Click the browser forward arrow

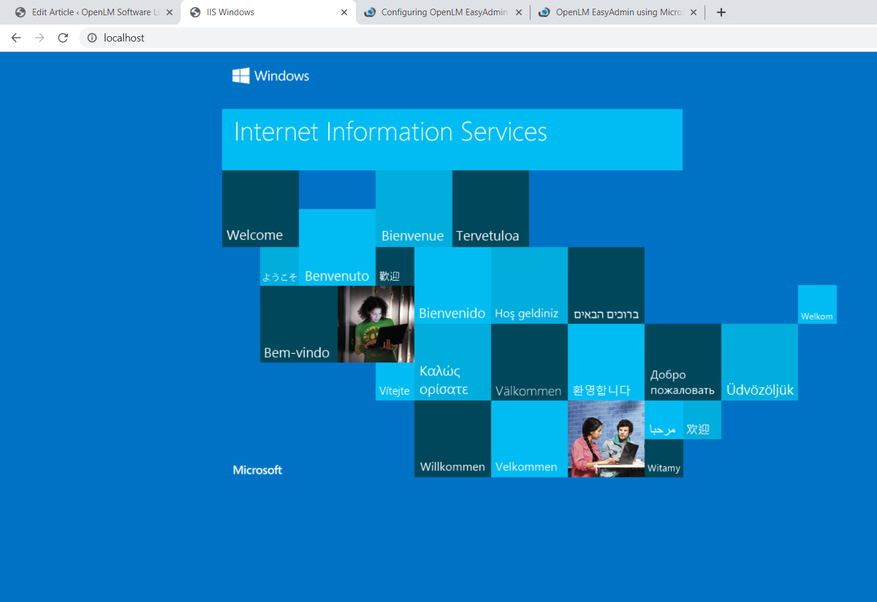click(x=39, y=38)
